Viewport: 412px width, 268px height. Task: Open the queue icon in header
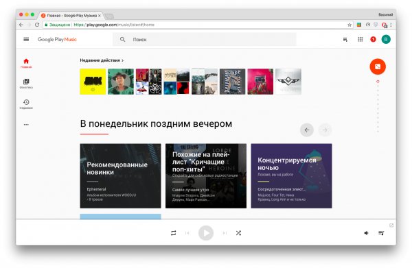pyautogui.click(x=345, y=39)
